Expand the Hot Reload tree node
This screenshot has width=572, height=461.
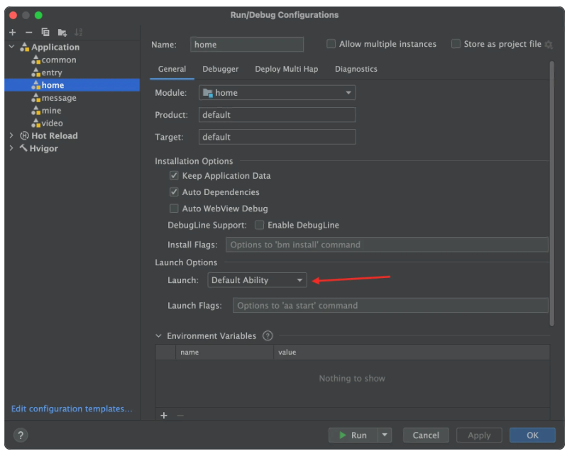[x=11, y=136]
